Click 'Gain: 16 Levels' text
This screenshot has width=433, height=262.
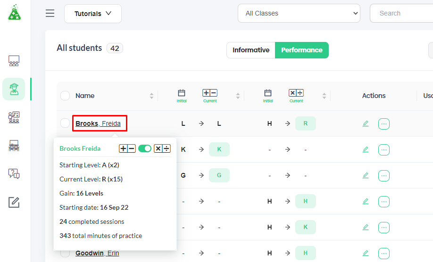pos(82,193)
